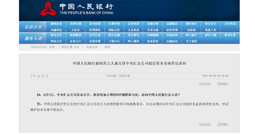Open 报告下载 menu item
The height and width of the screenshot is (134, 255).
point(211,35)
